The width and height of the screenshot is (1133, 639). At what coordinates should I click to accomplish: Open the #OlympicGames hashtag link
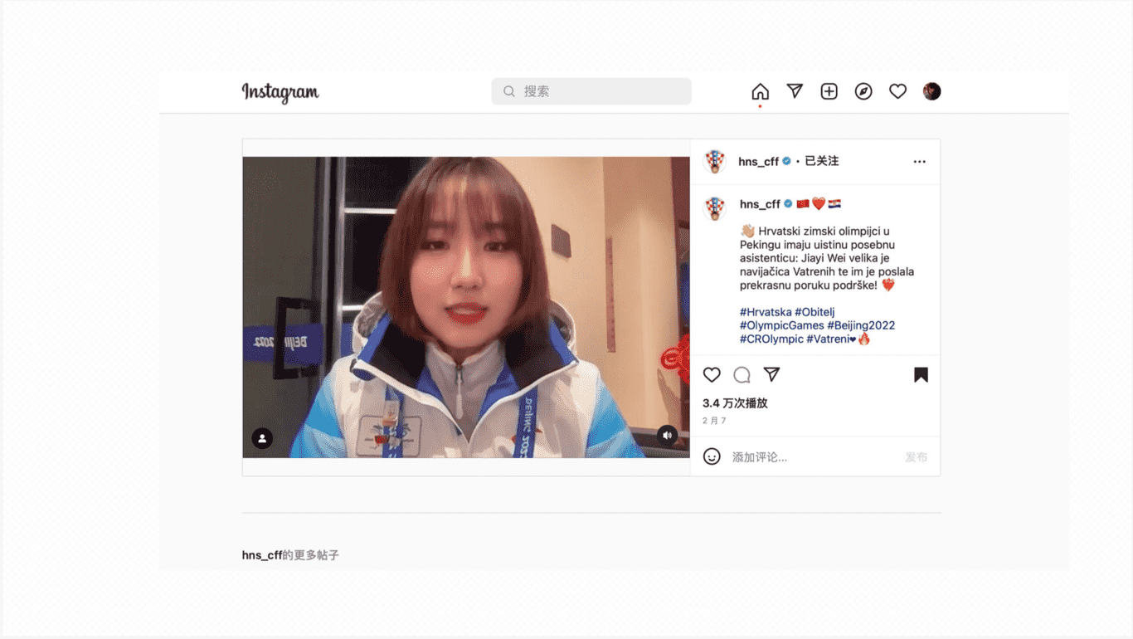pos(781,325)
